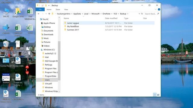Open Explorer help question mark icon
The height and width of the screenshot is (108, 193).
point(159,9)
